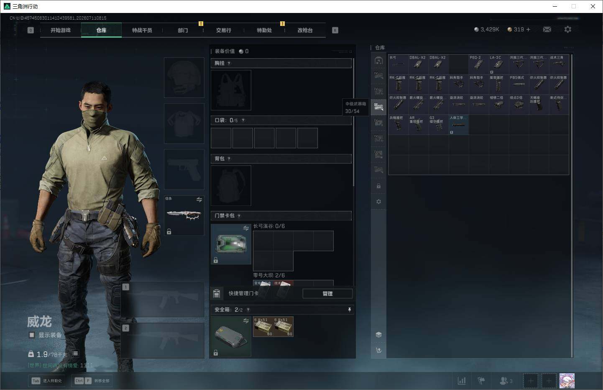Select the LA-3C item in warehouse

coord(499,64)
